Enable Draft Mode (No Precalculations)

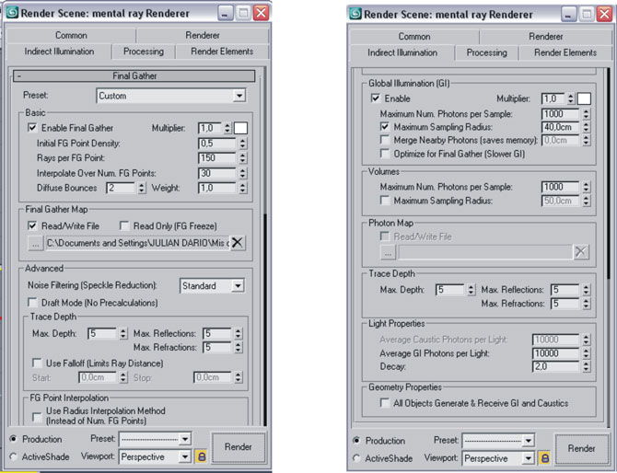pyautogui.click(x=32, y=303)
